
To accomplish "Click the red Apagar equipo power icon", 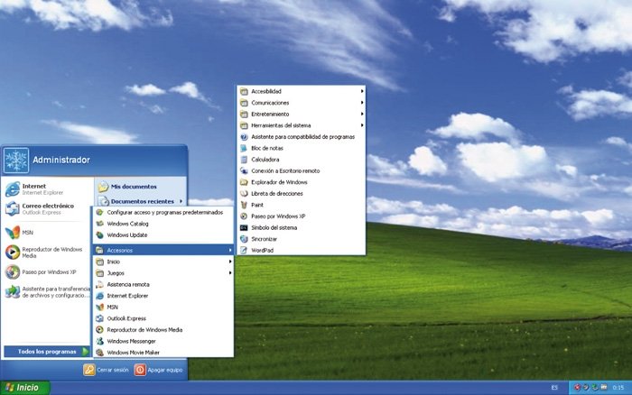I will point(140,370).
